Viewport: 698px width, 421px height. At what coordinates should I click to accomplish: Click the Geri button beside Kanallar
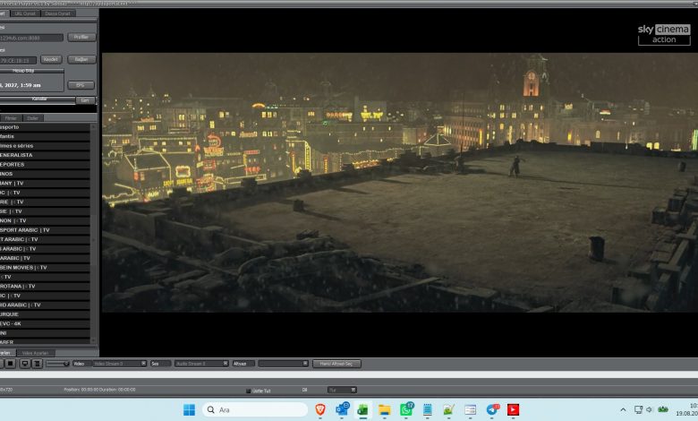[85, 100]
